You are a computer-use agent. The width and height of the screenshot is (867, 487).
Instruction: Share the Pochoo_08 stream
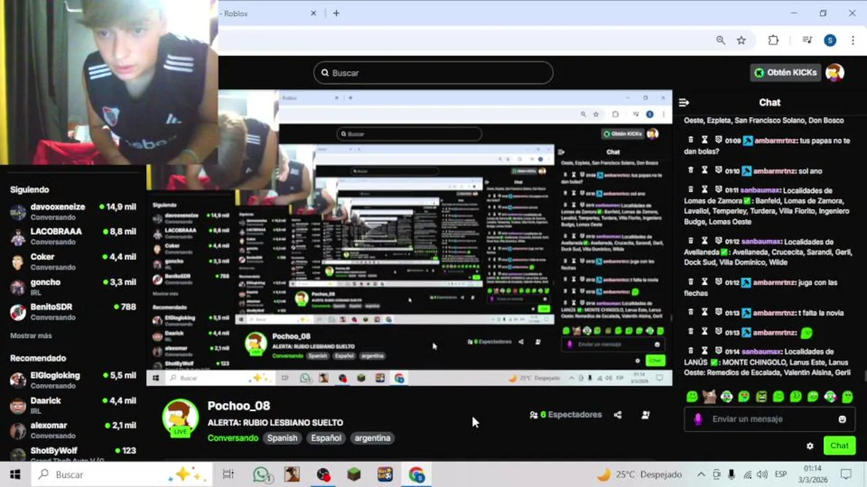point(618,415)
